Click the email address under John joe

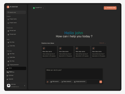point(15,87)
